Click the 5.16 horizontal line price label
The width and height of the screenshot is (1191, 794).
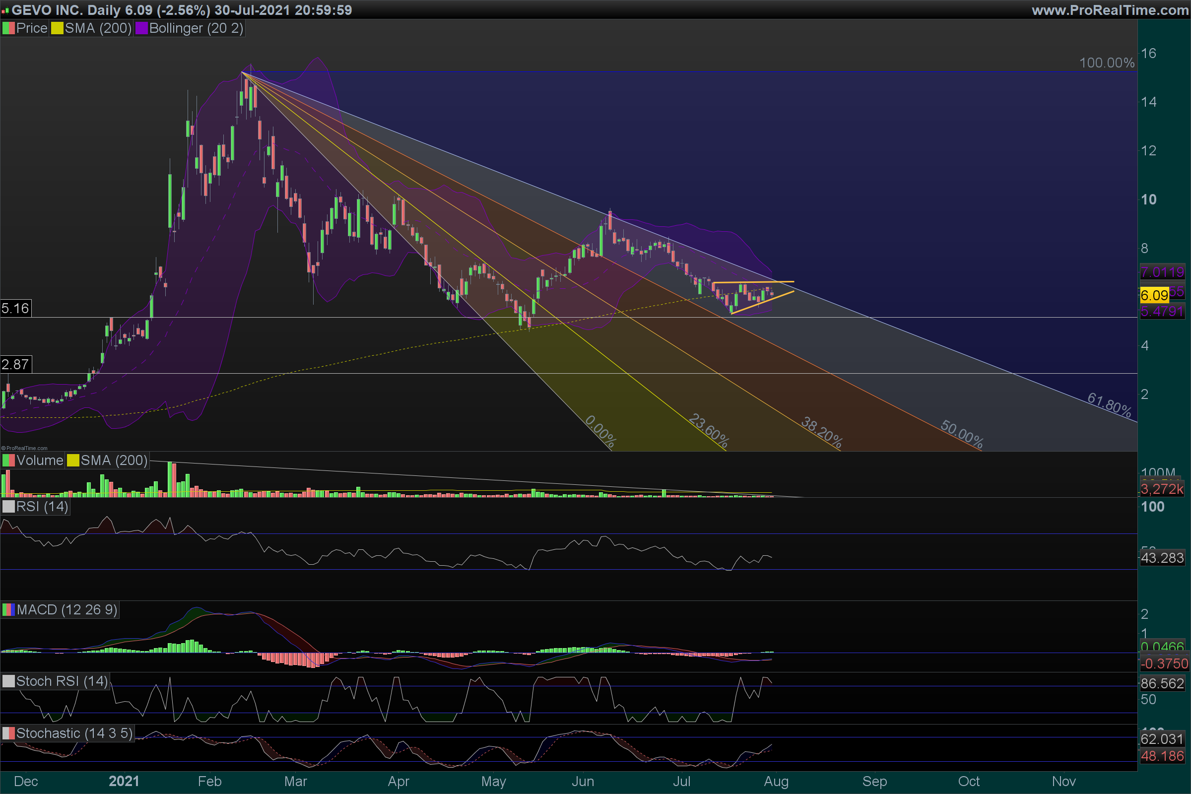click(16, 308)
